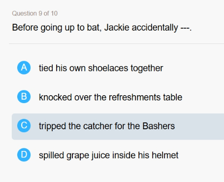Viewport: 224px width, 182px height.
Task: Click the word 'refreshments' in option B
Action: pos(134,97)
